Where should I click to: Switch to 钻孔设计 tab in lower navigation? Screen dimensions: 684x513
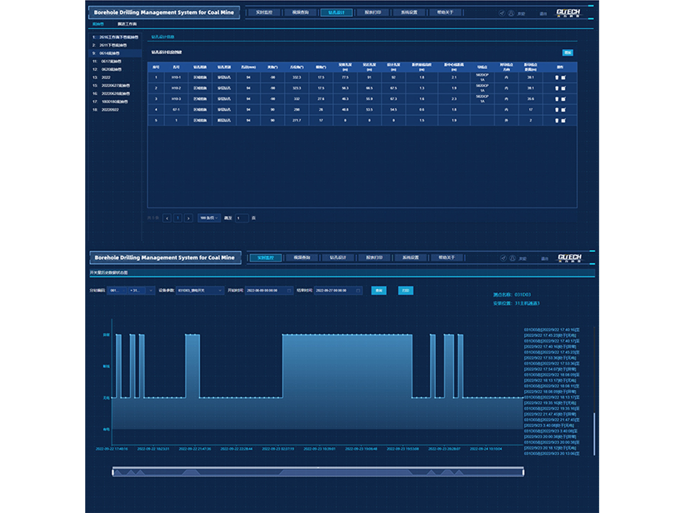tap(338, 258)
